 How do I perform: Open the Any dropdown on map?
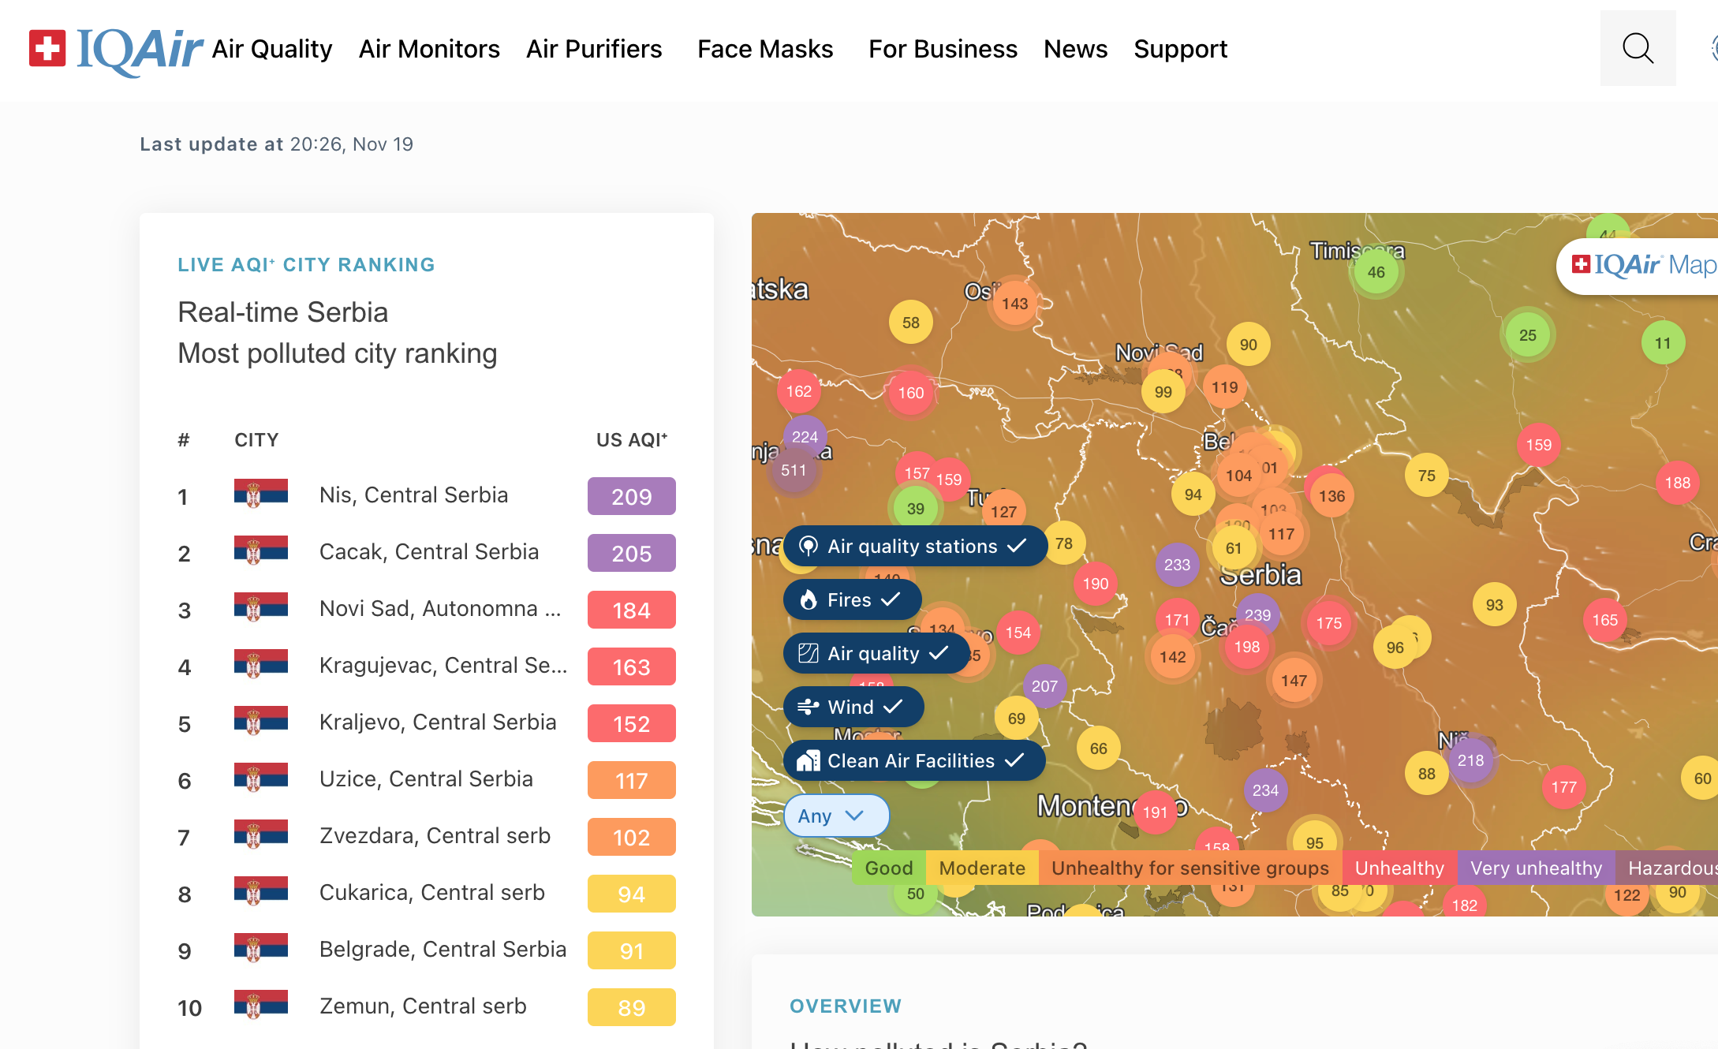click(835, 816)
